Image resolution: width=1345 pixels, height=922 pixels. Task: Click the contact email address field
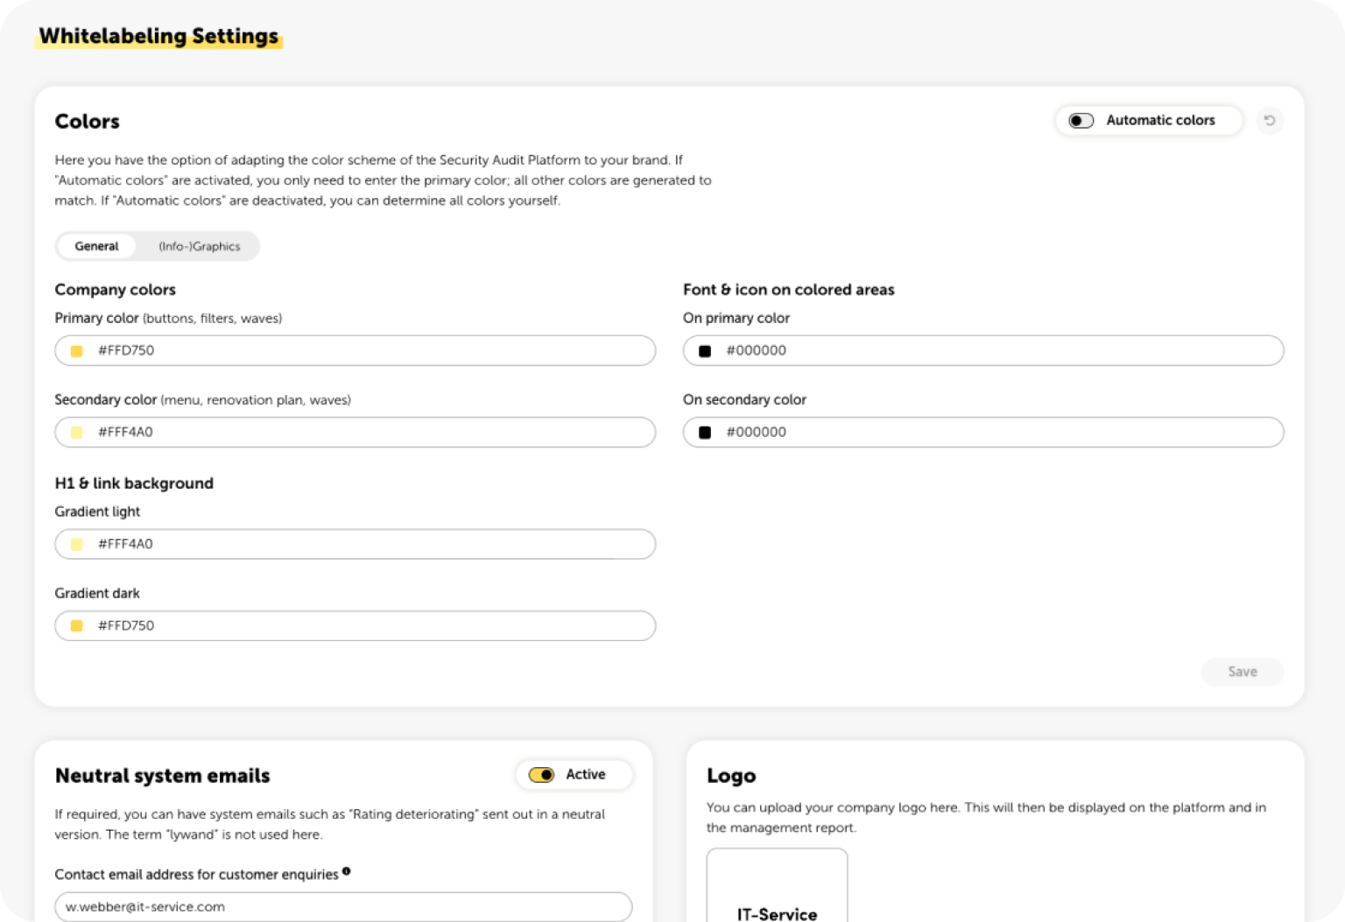pyautogui.click(x=343, y=906)
